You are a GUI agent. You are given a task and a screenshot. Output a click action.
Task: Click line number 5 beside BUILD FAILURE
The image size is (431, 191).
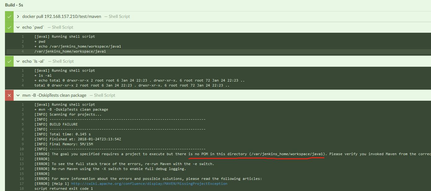[x=23, y=124]
